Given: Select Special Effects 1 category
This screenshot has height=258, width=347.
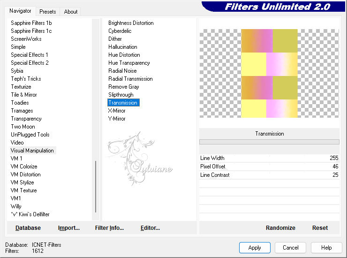Looking at the screenshot, I should pos(30,55).
